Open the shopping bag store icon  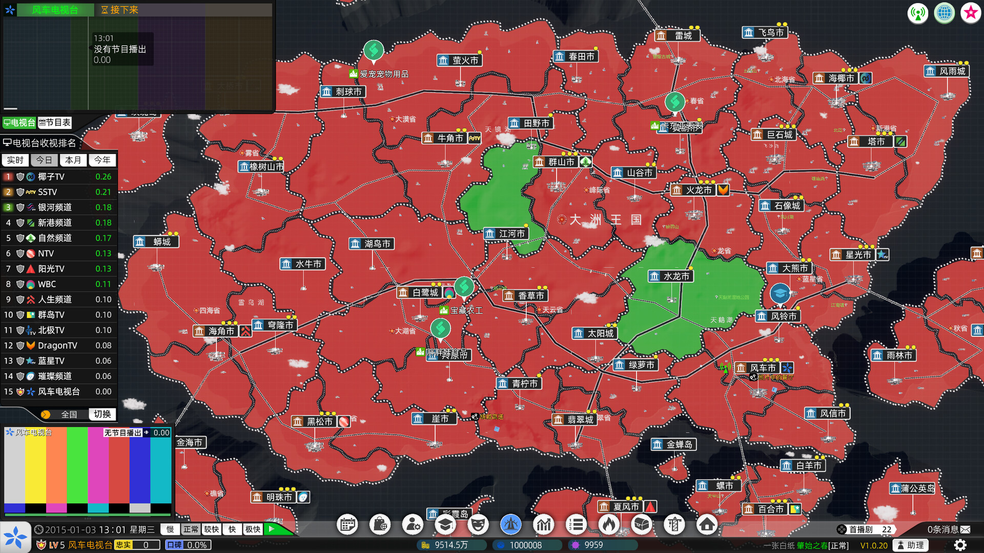[x=380, y=524]
